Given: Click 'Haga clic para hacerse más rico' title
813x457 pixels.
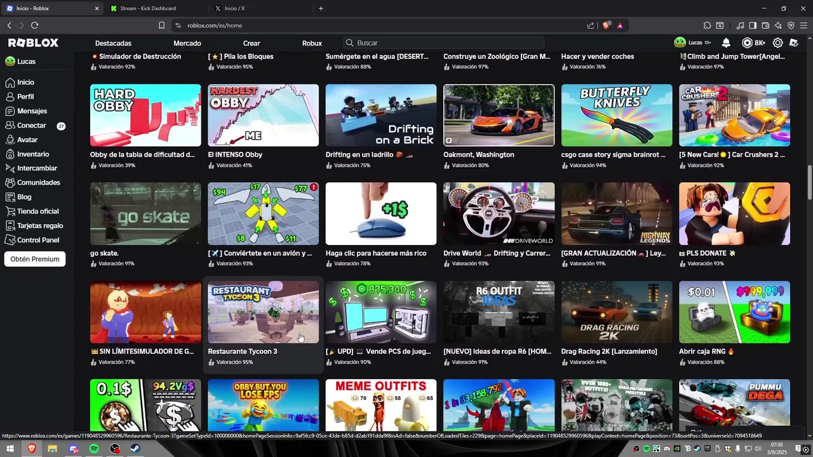Looking at the screenshot, I should 376,253.
